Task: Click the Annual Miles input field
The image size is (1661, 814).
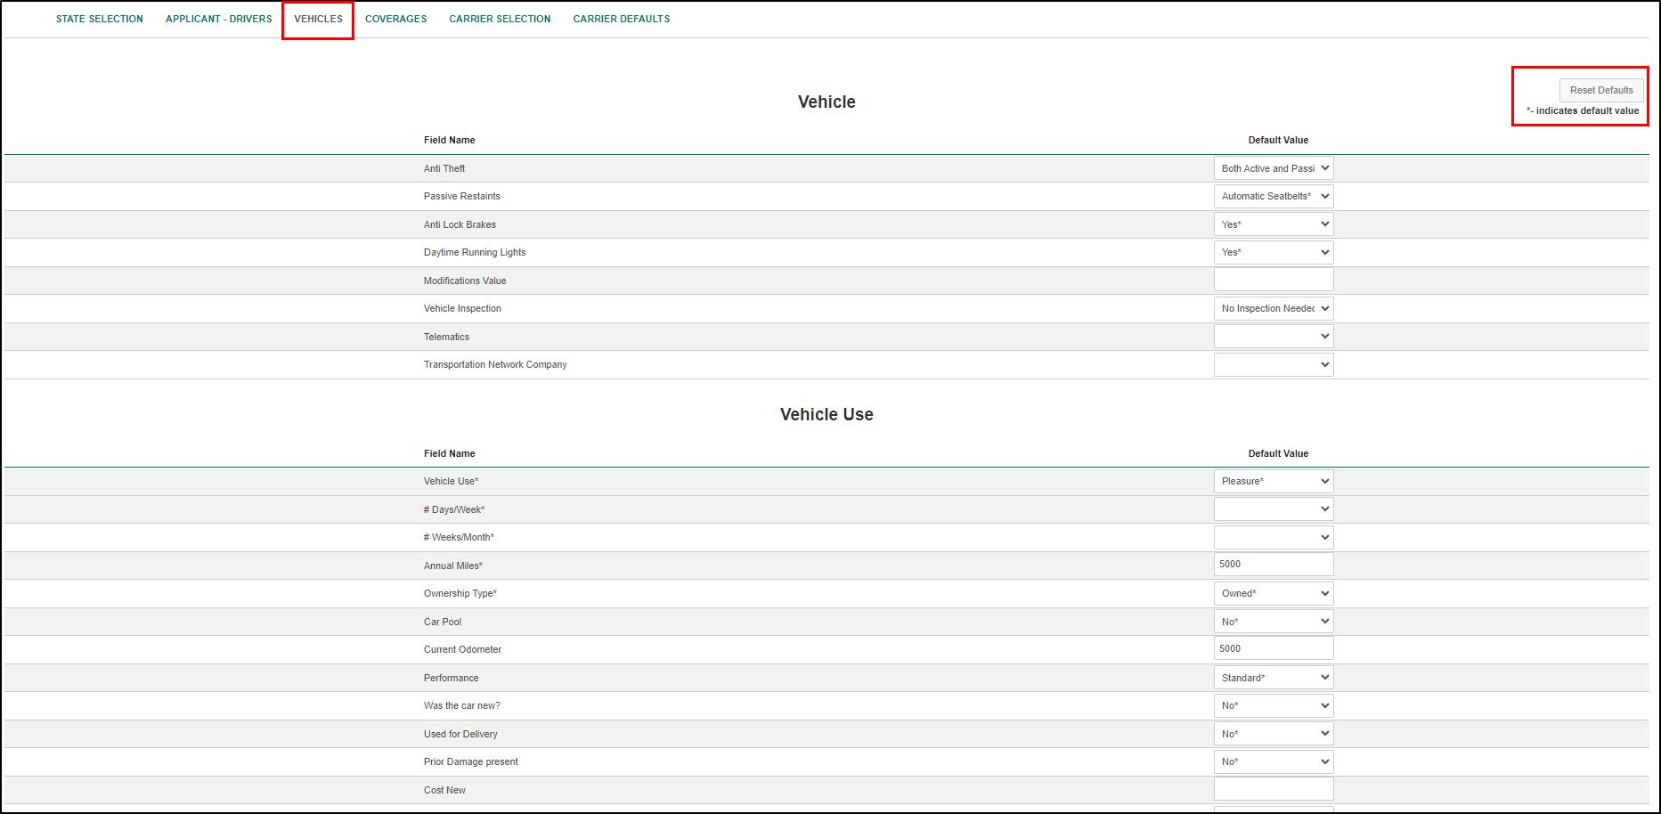Action: (x=1274, y=564)
